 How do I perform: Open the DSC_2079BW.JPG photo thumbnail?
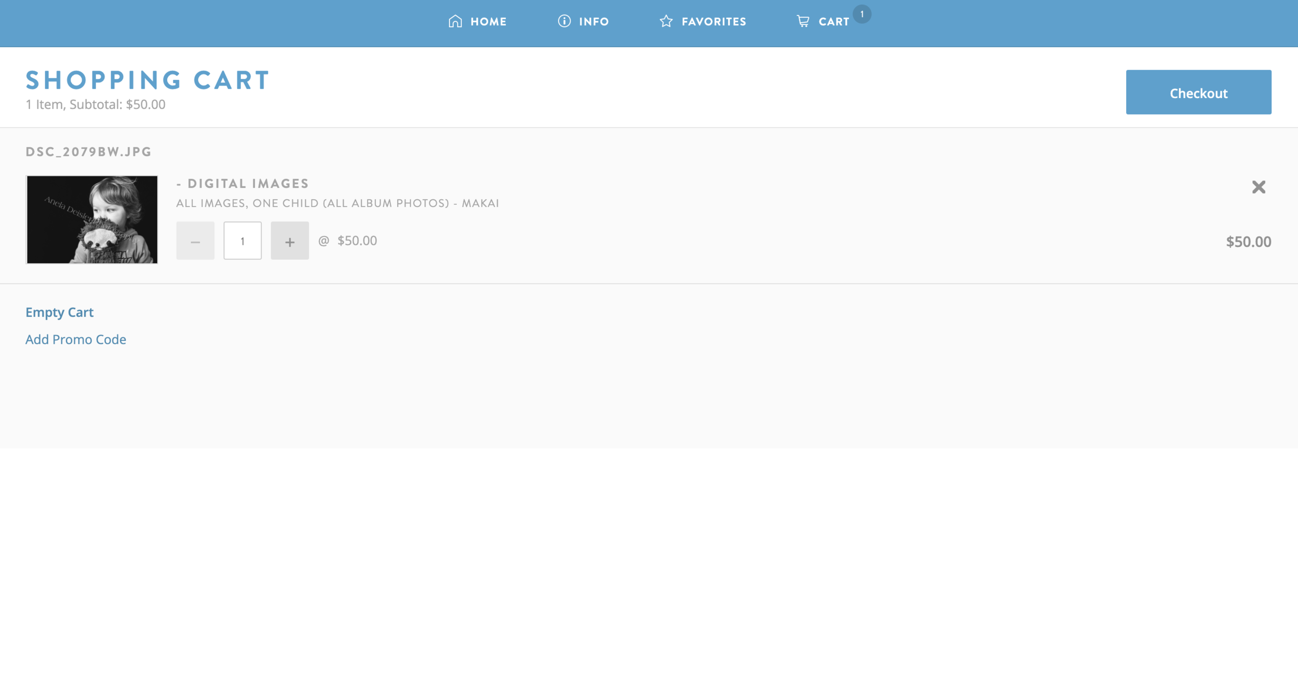(92, 219)
